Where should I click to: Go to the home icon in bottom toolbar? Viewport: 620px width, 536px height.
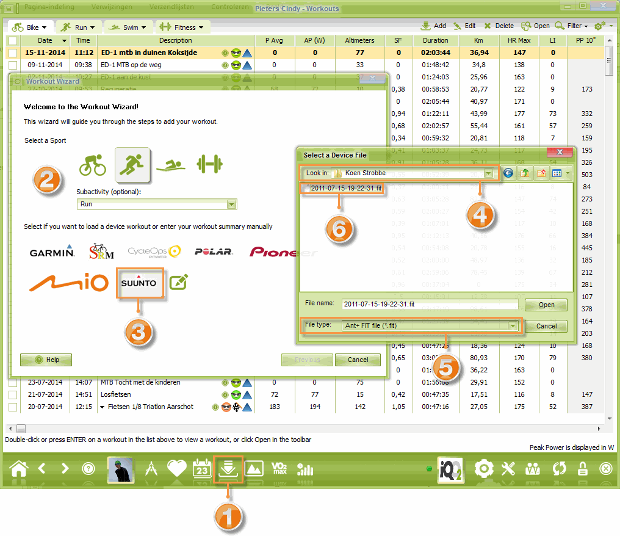point(19,469)
